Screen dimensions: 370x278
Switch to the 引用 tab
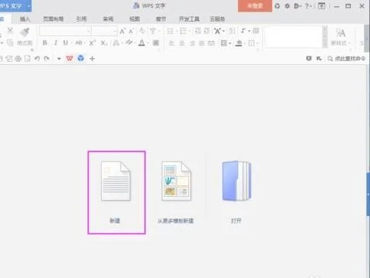pos(81,19)
